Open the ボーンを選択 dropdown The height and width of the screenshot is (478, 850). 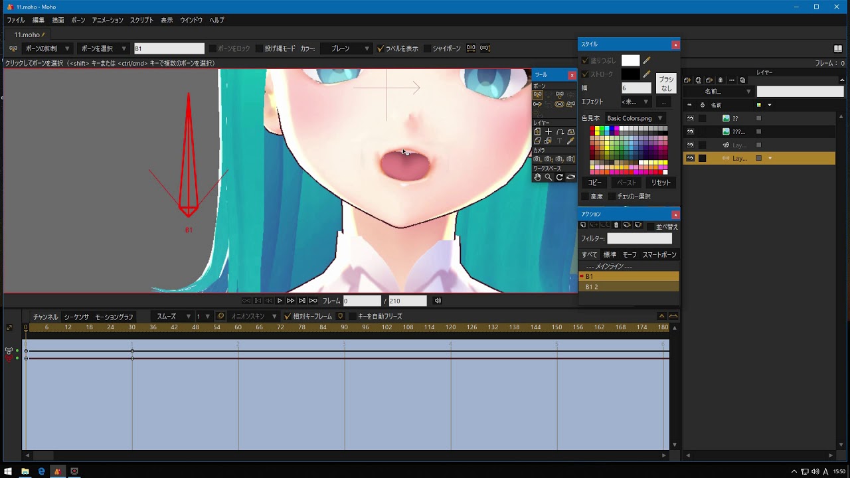[102, 48]
